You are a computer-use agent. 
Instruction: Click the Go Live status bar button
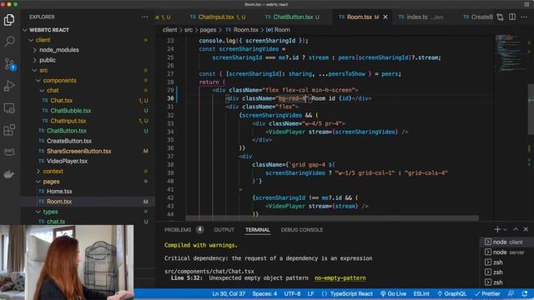[393, 294]
